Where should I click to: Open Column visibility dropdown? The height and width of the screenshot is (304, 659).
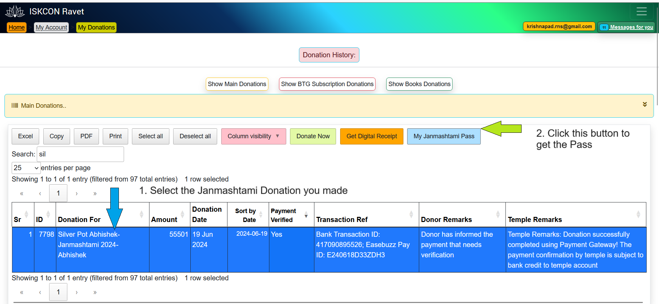click(254, 136)
